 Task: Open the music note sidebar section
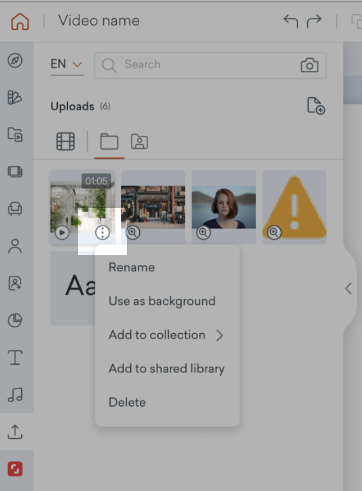point(15,394)
